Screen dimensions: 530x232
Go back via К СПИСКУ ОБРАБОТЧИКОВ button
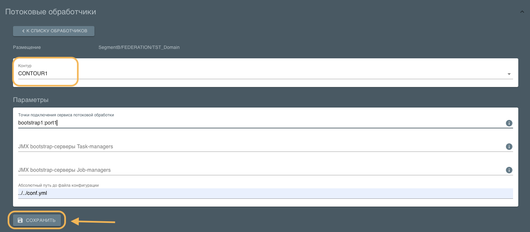pos(54,31)
